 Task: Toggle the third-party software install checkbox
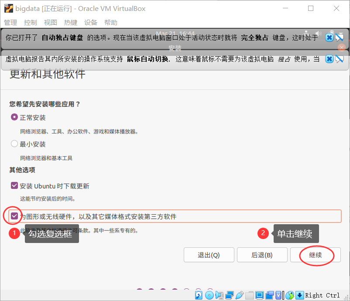pyautogui.click(x=14, y=216)
